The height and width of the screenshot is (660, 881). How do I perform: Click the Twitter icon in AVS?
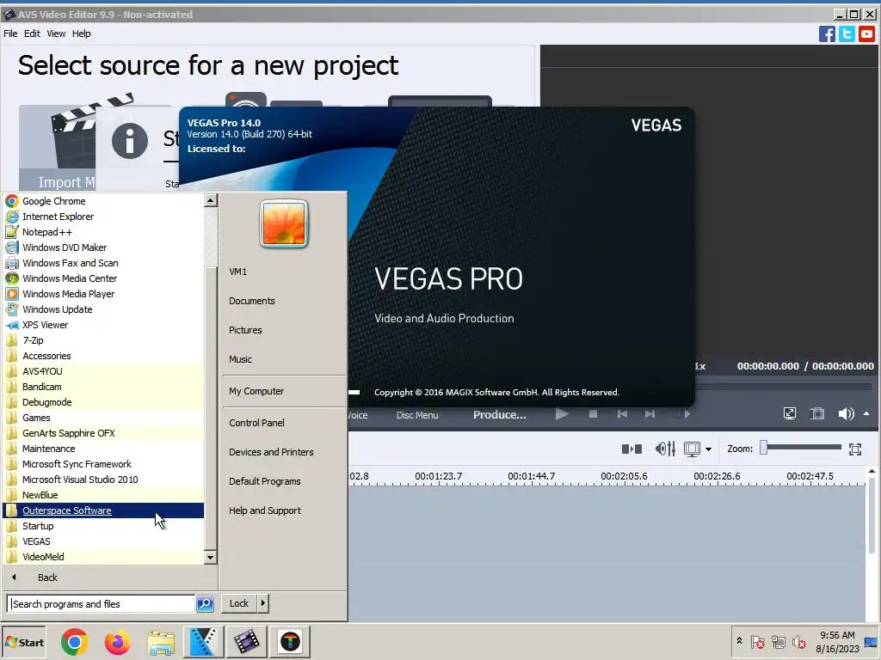click(847, 34)
